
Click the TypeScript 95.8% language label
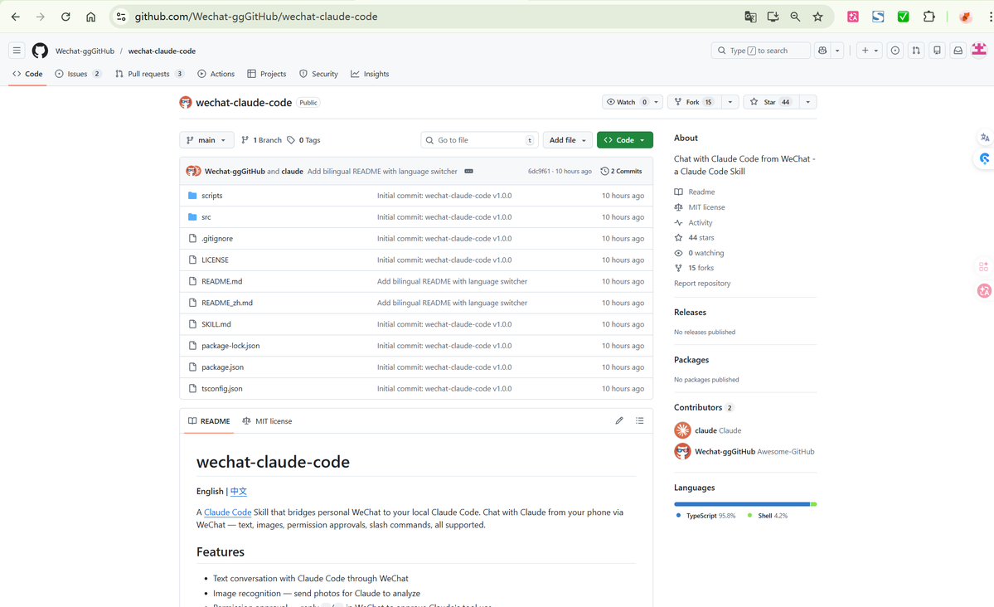coord(705,516)
